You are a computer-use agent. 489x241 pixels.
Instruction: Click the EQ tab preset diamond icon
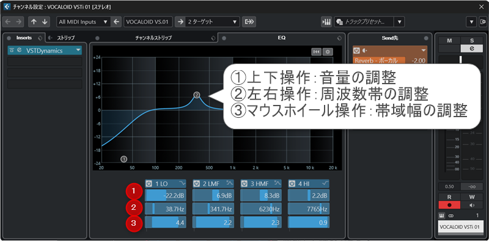[x=340, y=38]
